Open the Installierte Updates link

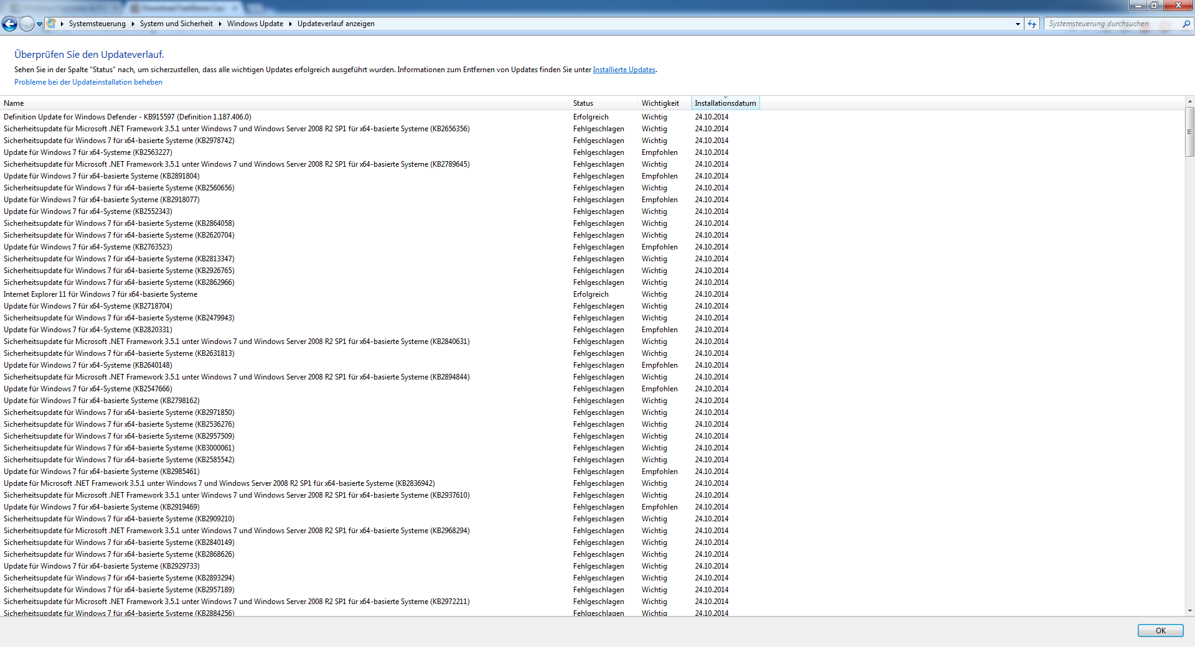point(624,70)
